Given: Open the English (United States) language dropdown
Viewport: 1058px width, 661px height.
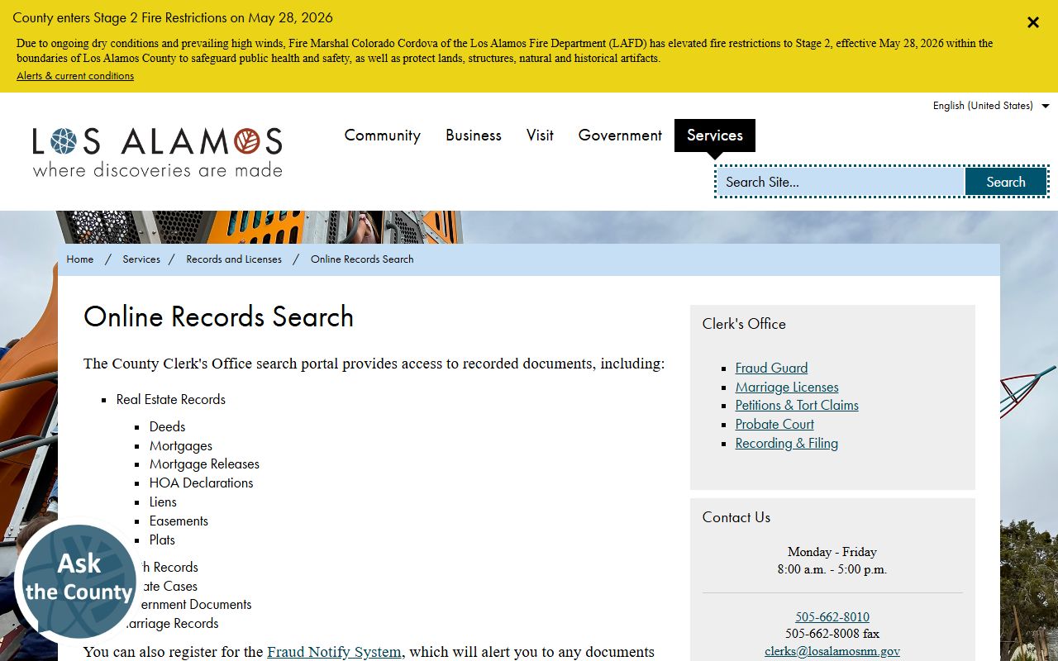Looking at the screenshot, I should coord(991,106).
